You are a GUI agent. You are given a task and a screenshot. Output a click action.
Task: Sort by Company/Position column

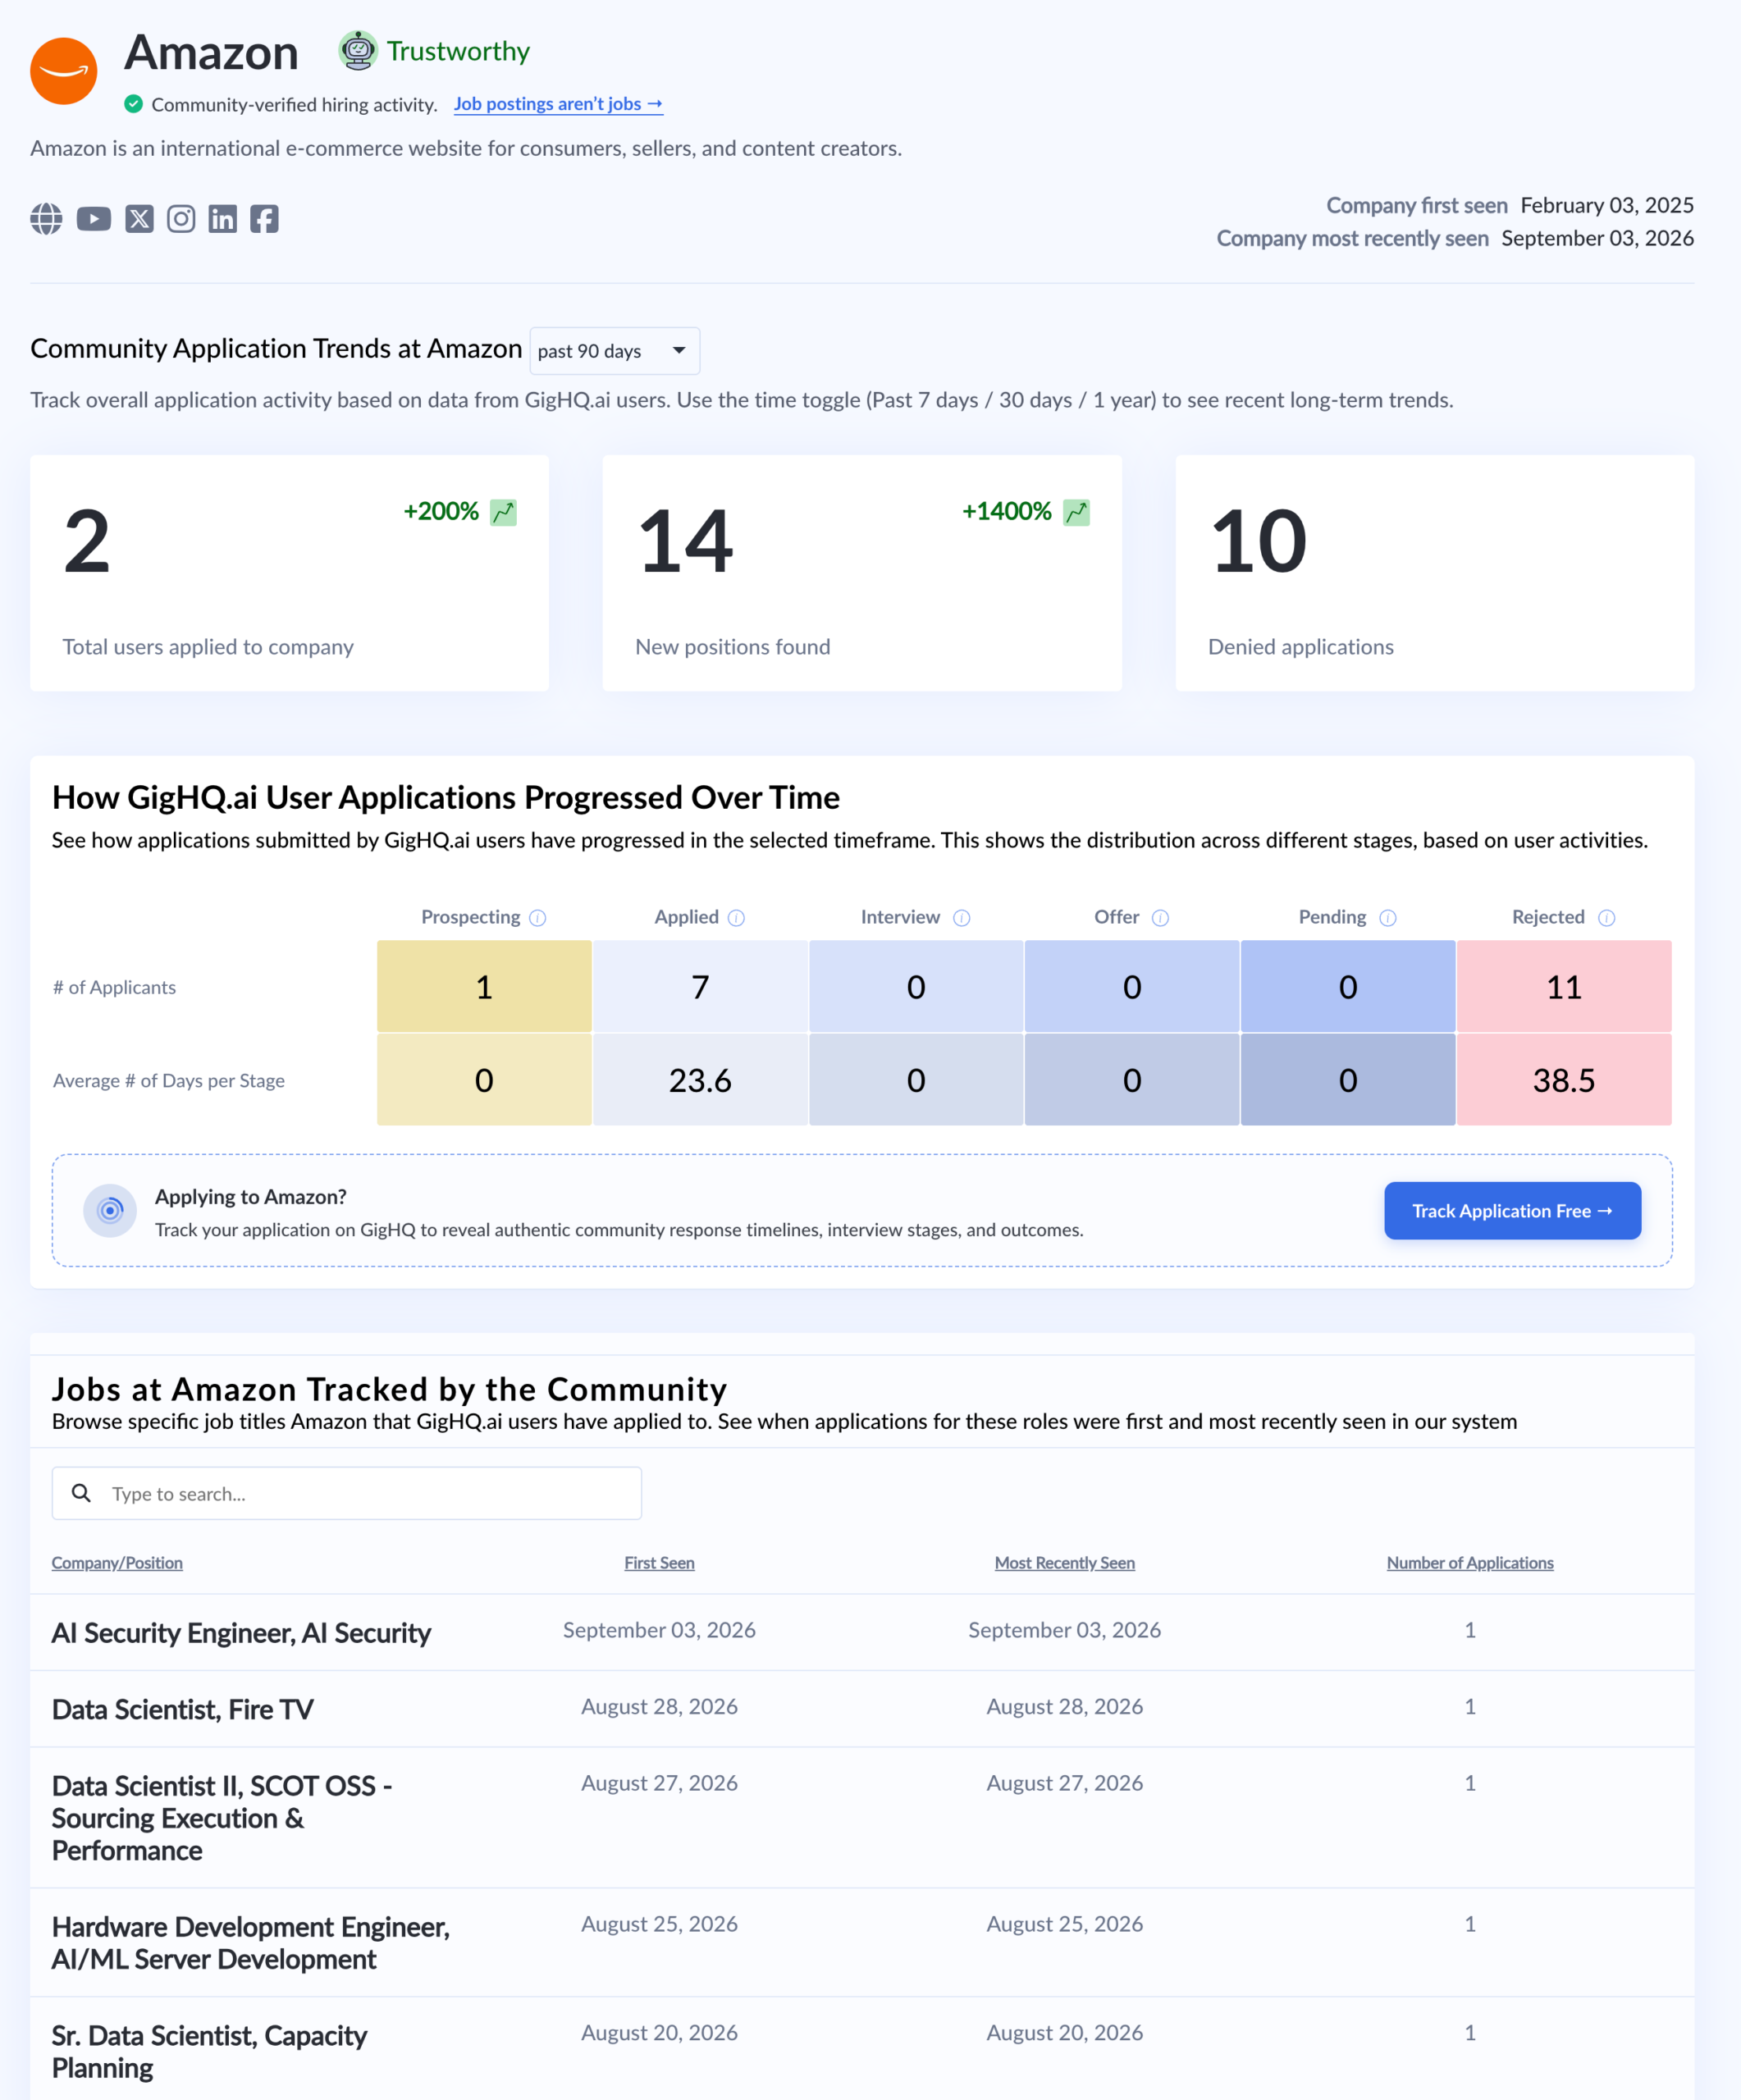point(117,1563)
